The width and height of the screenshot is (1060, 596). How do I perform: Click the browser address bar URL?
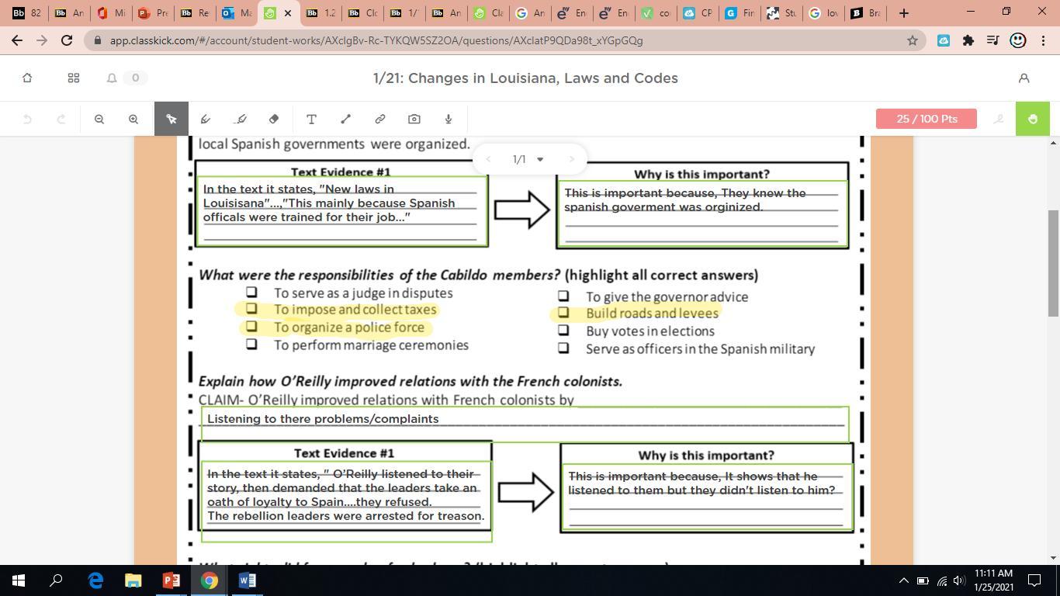point(376,40)
